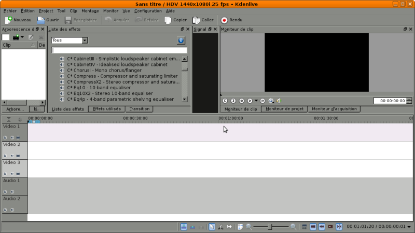Click the monitor timecode field
The image size is (415, 233).
point(390,101)
